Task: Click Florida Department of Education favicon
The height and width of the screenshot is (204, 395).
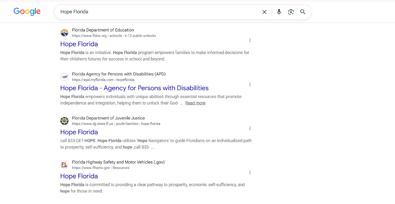Action: point(65,33)
